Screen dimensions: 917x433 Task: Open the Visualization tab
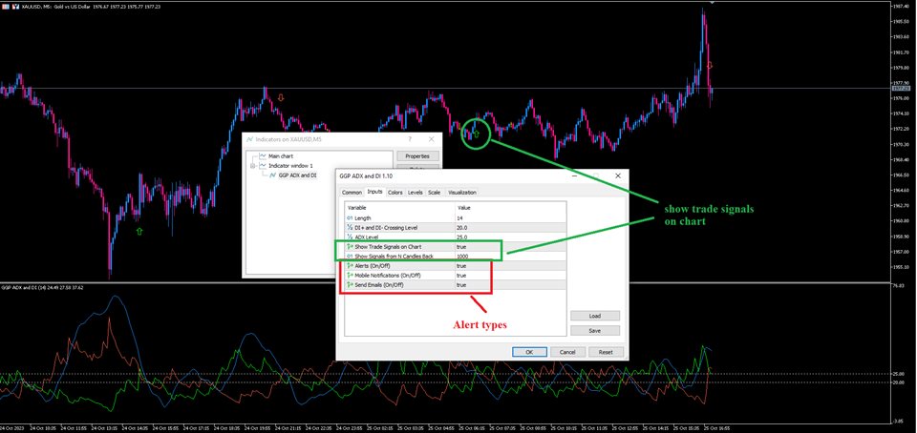pos(461,192)
